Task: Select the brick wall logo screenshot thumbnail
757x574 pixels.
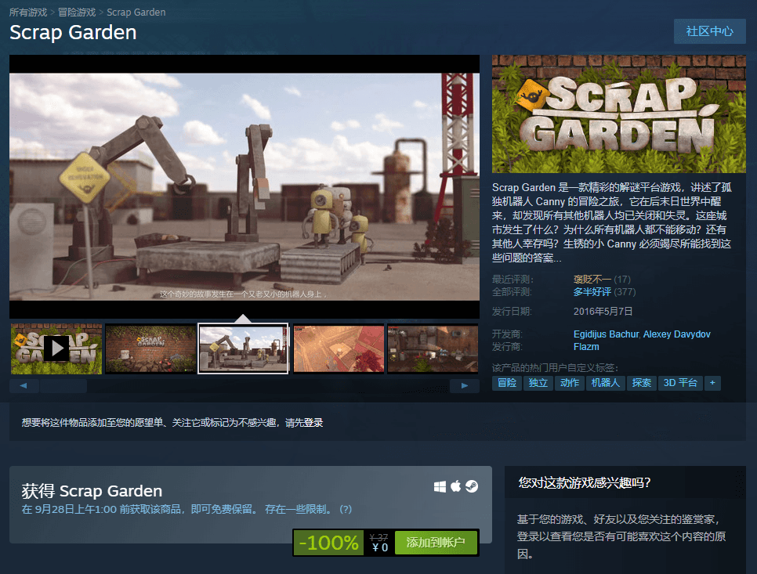Action: [x=150, y=348]
